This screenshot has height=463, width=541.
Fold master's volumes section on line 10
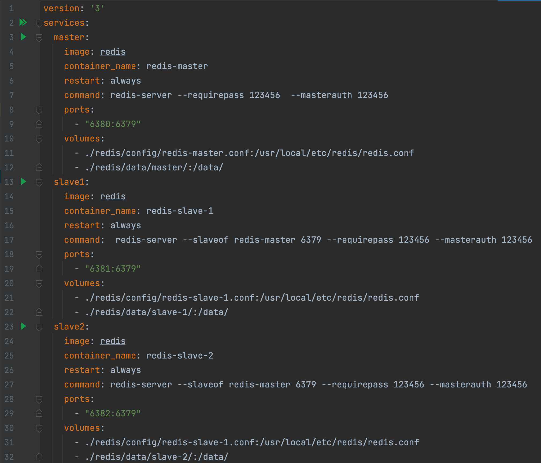tap(39, 139)
